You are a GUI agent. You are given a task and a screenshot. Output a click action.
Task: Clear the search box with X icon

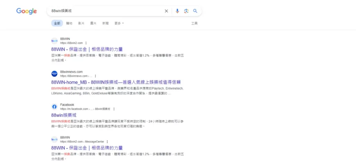[x=167, y=11]
